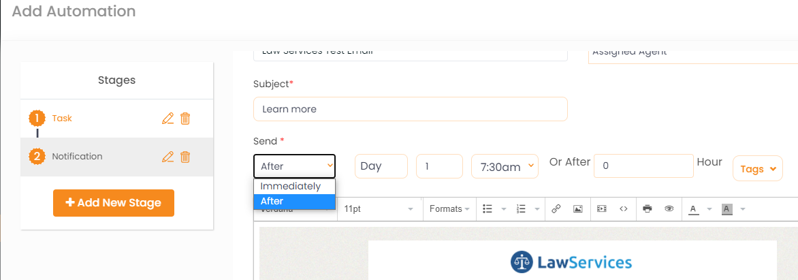Screen dimensions: 798x280
Task: Choose Immediately from the send options
Action: pos(295,187)
